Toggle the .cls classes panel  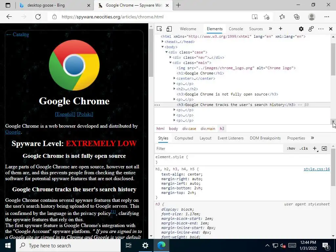coord(304,148)
